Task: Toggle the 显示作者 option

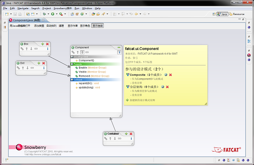Action: coord(73,26)
